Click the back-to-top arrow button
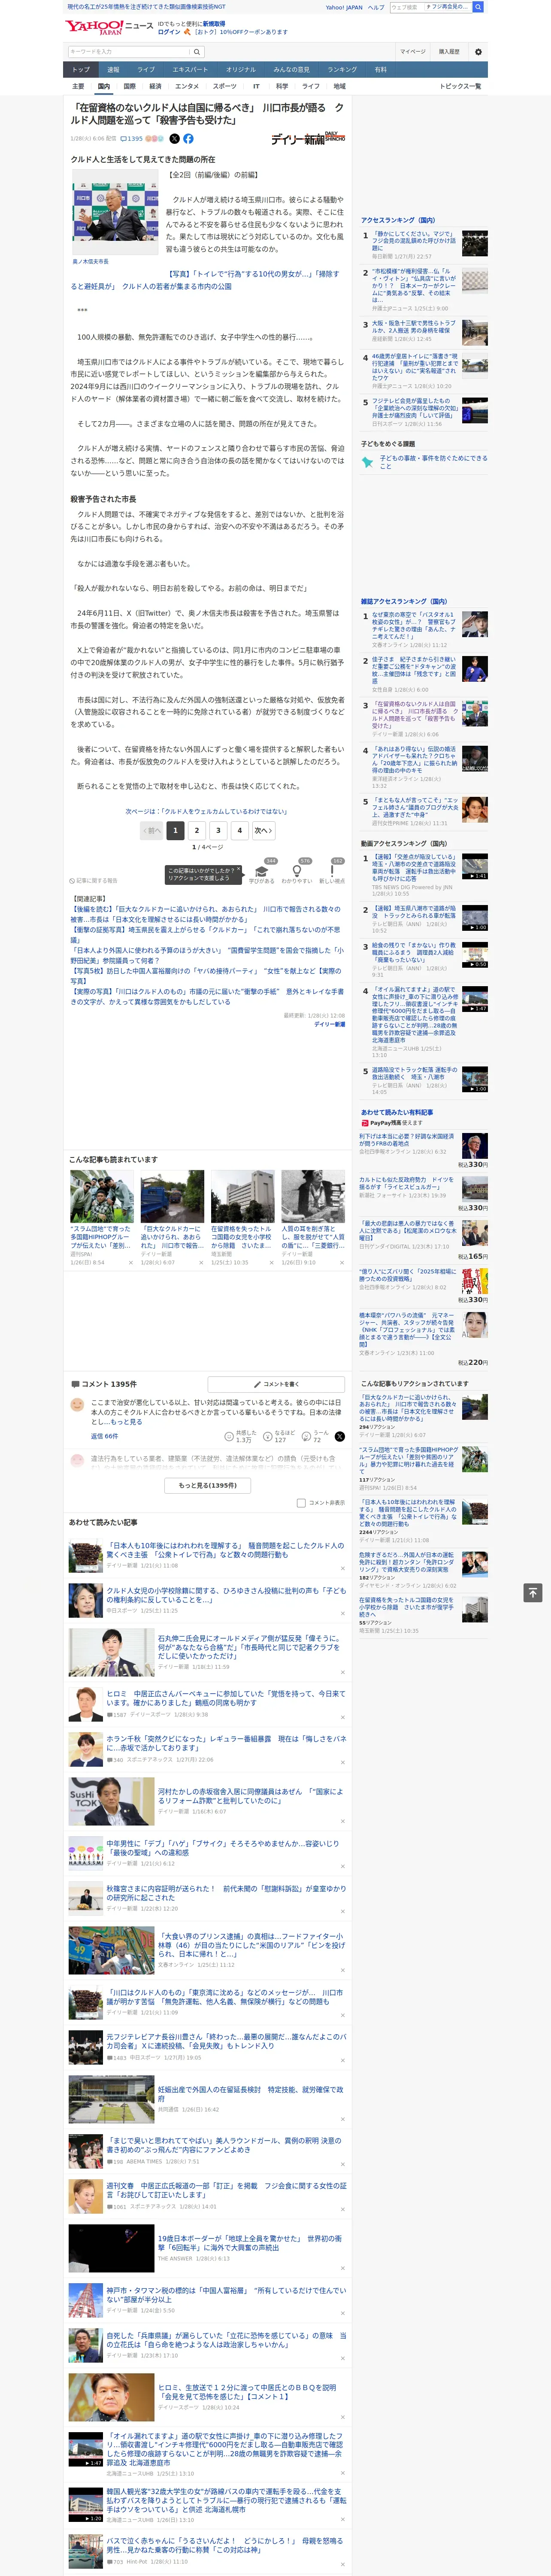551x2576 pixels. point(532,1592)
